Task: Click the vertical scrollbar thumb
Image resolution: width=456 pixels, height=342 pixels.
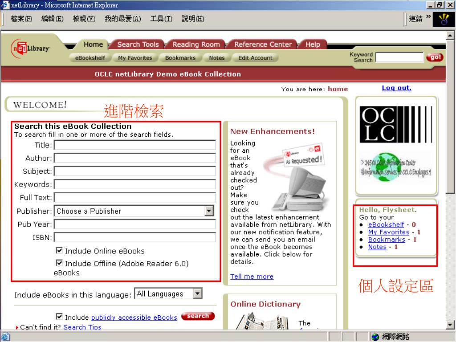Action: pyautogui.click(x=450, y=117)
